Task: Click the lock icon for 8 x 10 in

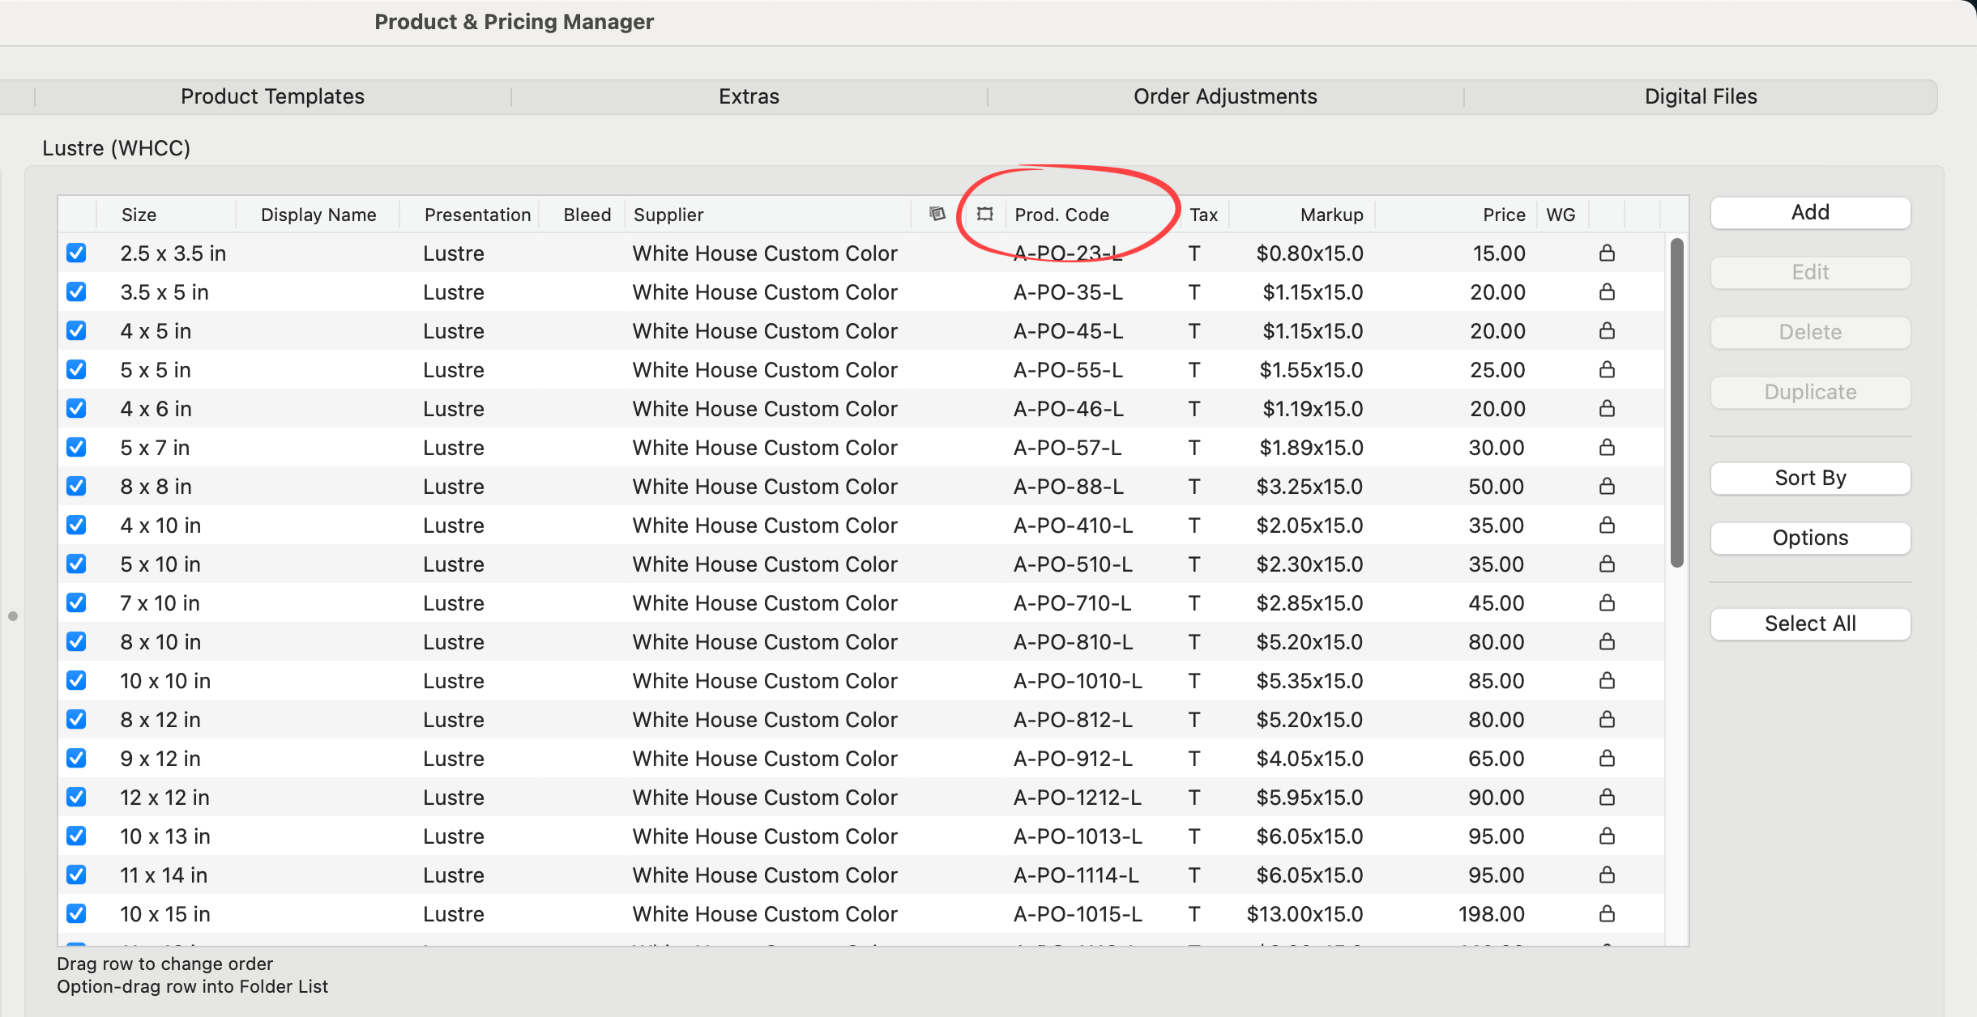Action: (x=1607, y=642)
